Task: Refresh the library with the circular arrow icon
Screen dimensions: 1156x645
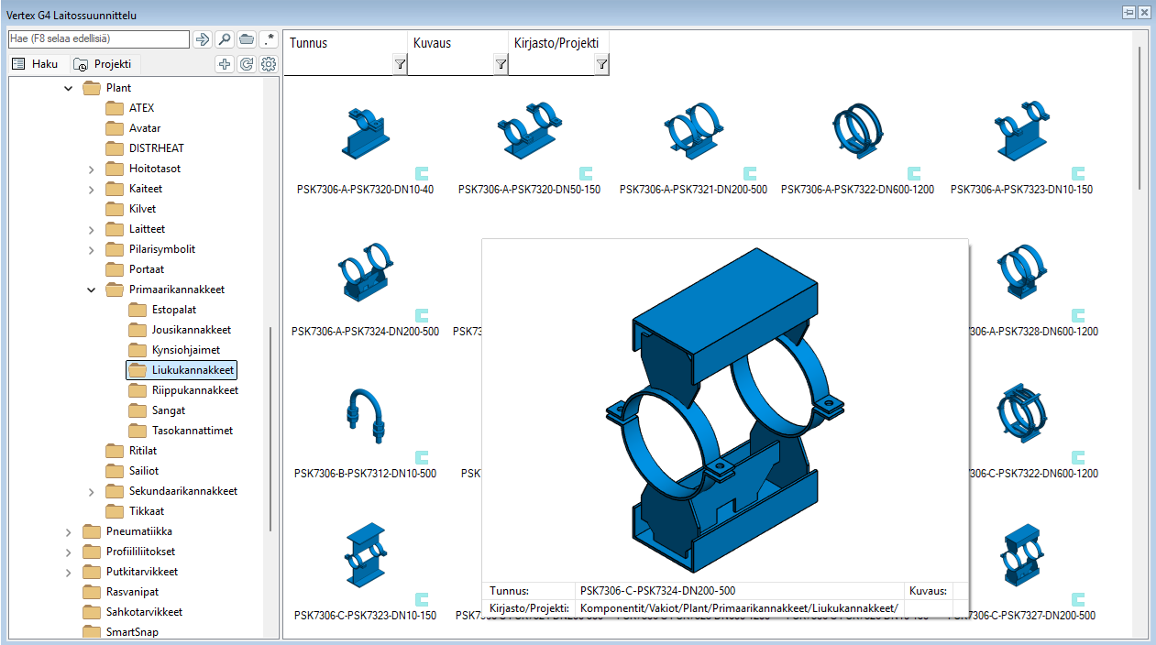Action: point(246,64)
